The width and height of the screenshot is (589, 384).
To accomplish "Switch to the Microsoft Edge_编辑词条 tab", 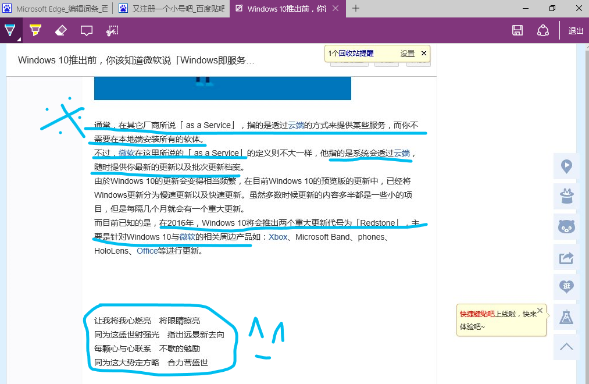I will coord(57,9).
